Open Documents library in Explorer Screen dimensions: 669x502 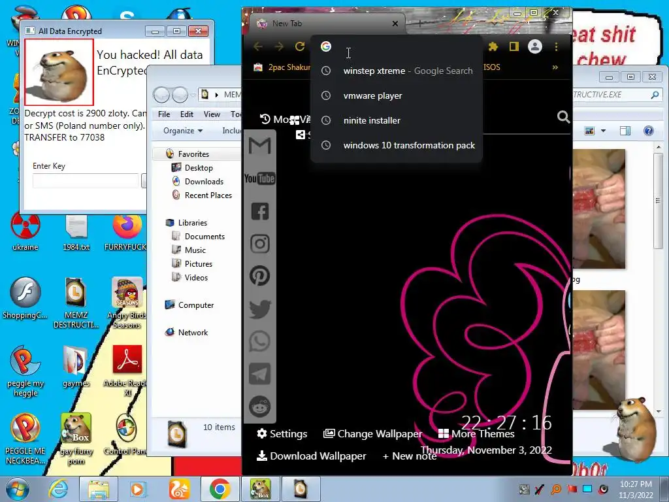(204, 237)
